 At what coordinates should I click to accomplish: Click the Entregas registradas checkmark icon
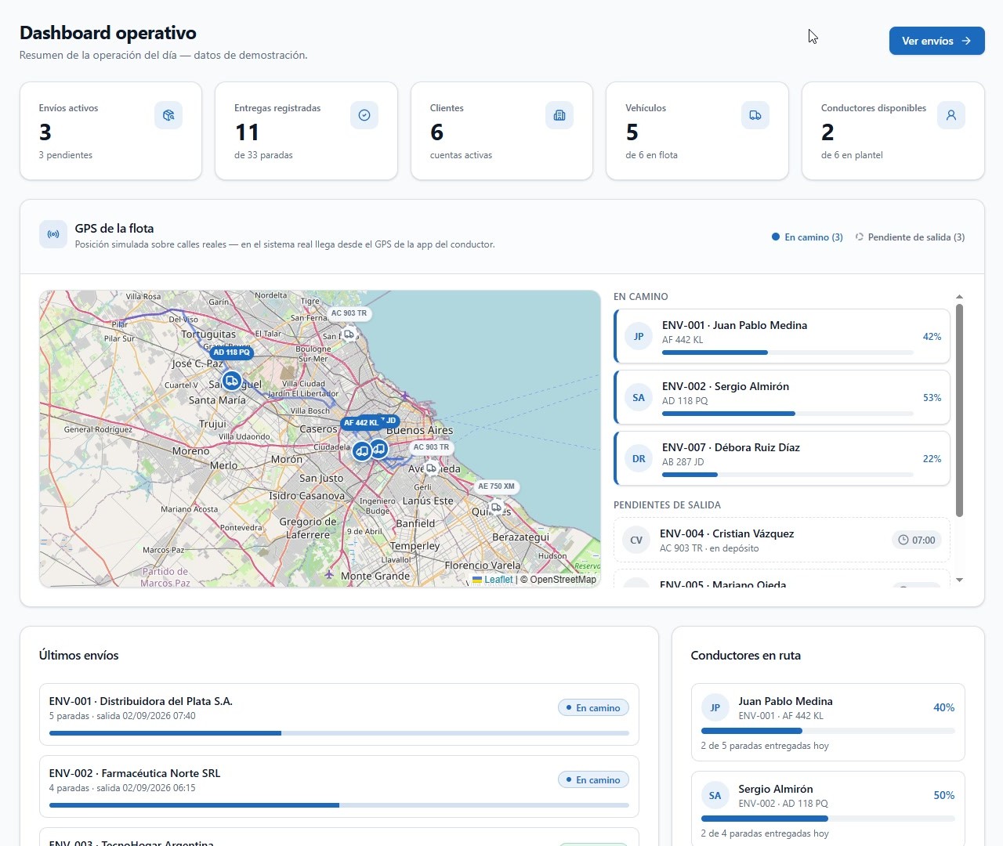coord(364,115)
